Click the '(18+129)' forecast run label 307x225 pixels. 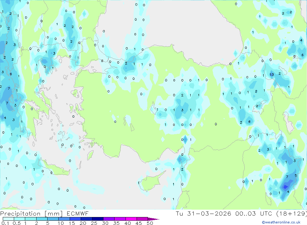(x=292, y=214)
